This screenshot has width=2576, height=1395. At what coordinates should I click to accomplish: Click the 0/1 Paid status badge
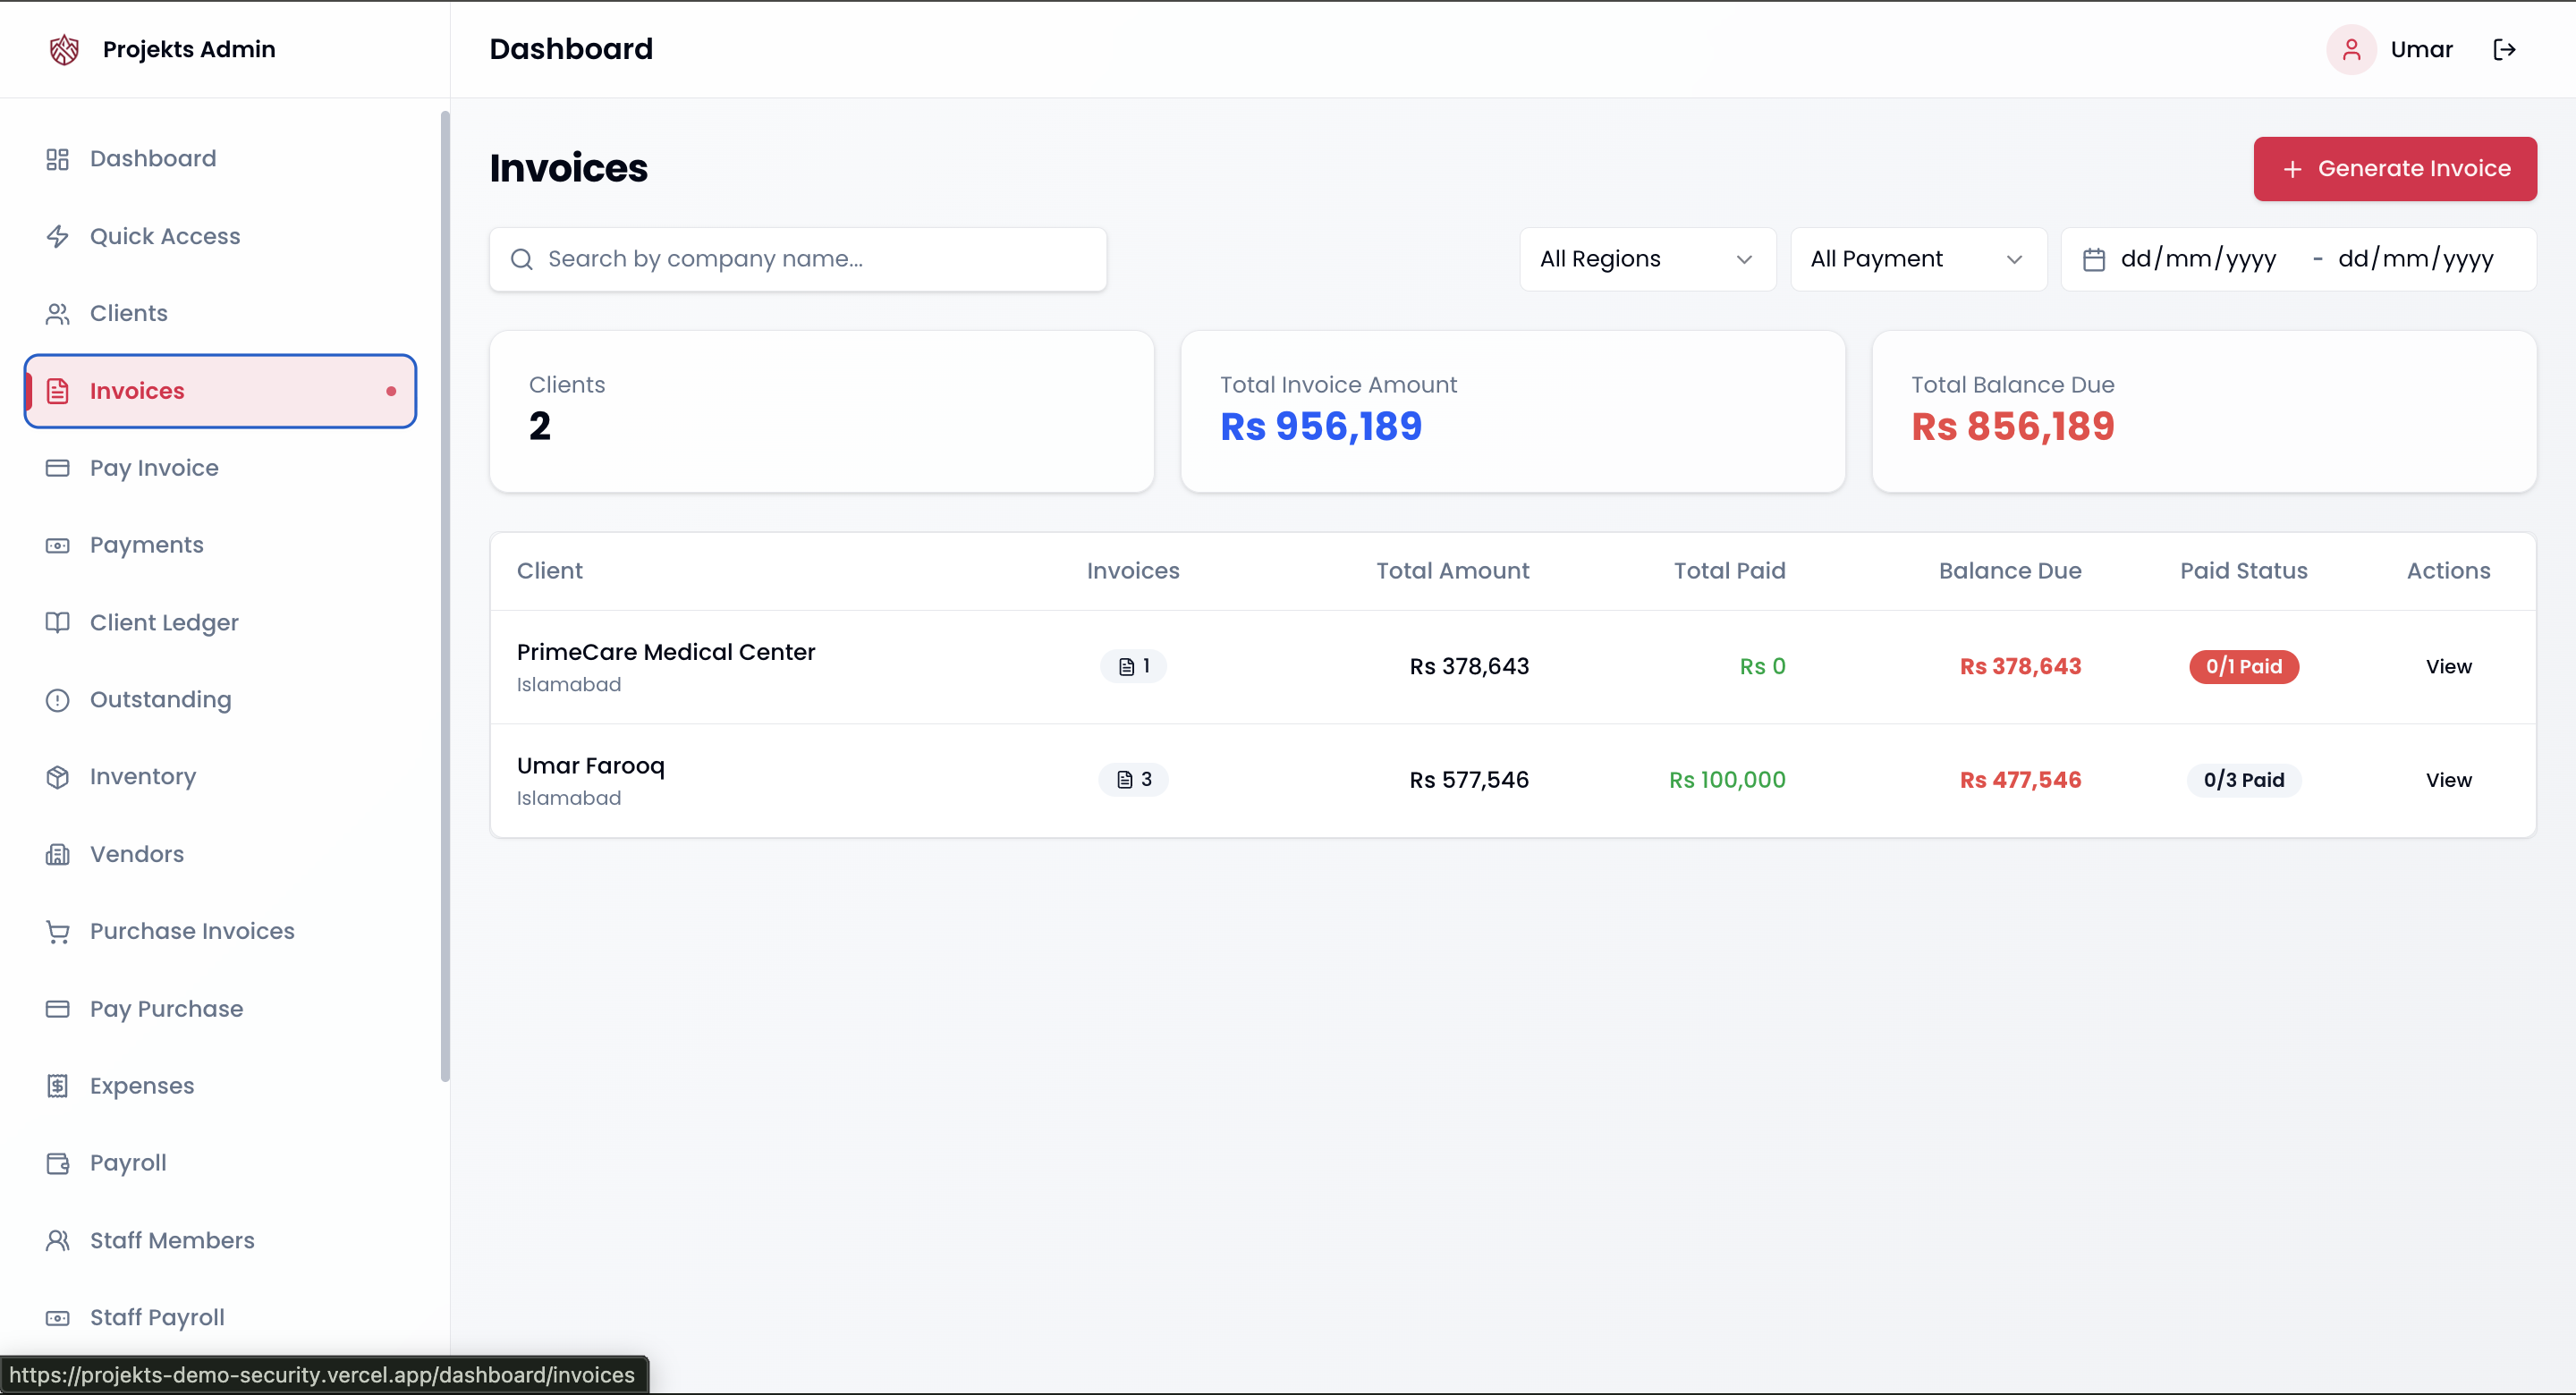2243,667
